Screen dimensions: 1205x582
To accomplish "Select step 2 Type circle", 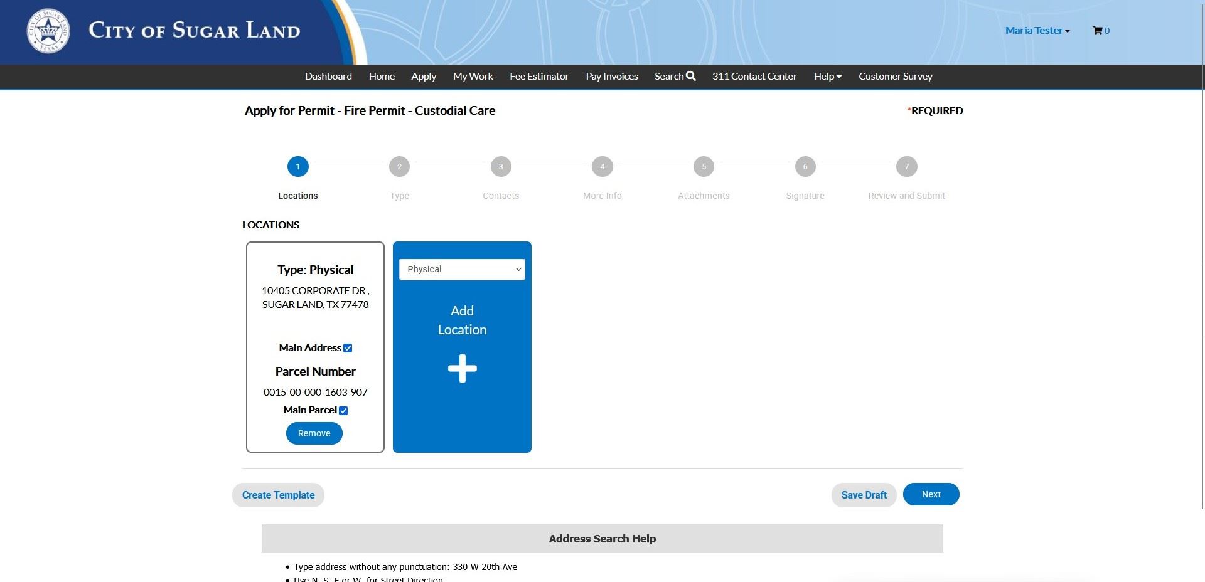I will pos(399,166).
